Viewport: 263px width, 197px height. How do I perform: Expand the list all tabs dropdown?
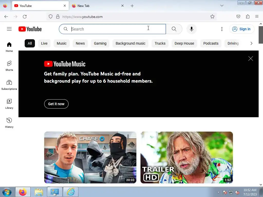click(222, 6)
